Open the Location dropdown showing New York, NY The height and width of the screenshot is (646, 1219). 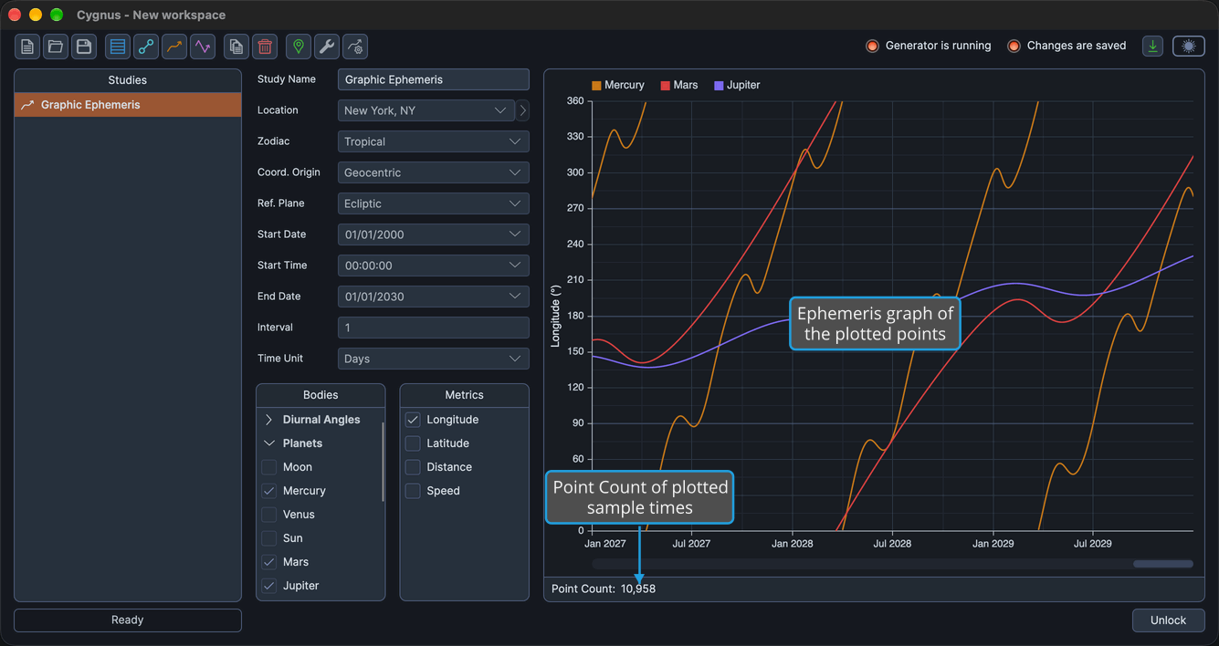pyautogui.click(x=426, y=110)
